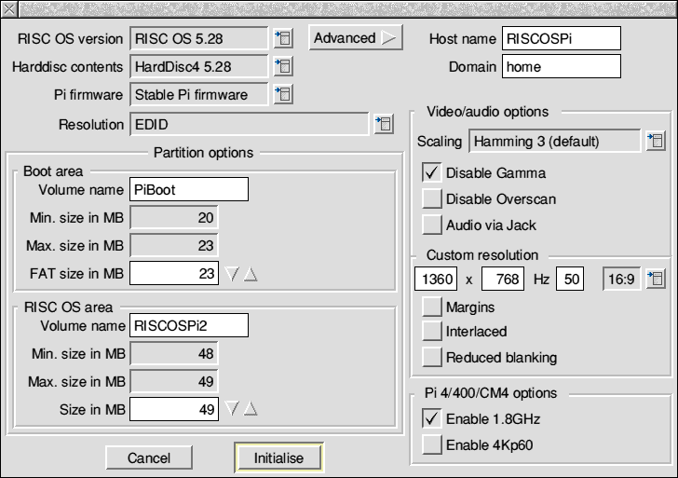The height and width of the screenshot is (478, 678).
Task: Open Pi firmware menu icon
Action: click(x=284, y=94)
